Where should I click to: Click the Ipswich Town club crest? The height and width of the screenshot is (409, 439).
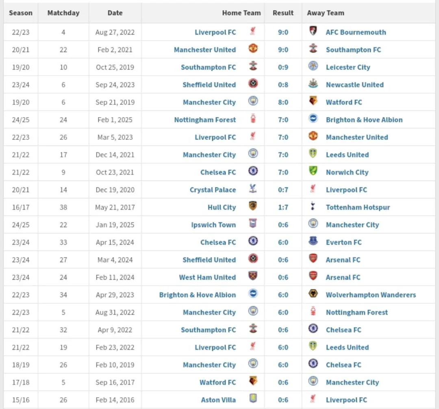point(253,223)
